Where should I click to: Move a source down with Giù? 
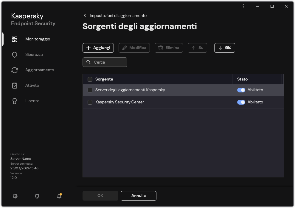[224, 48]
